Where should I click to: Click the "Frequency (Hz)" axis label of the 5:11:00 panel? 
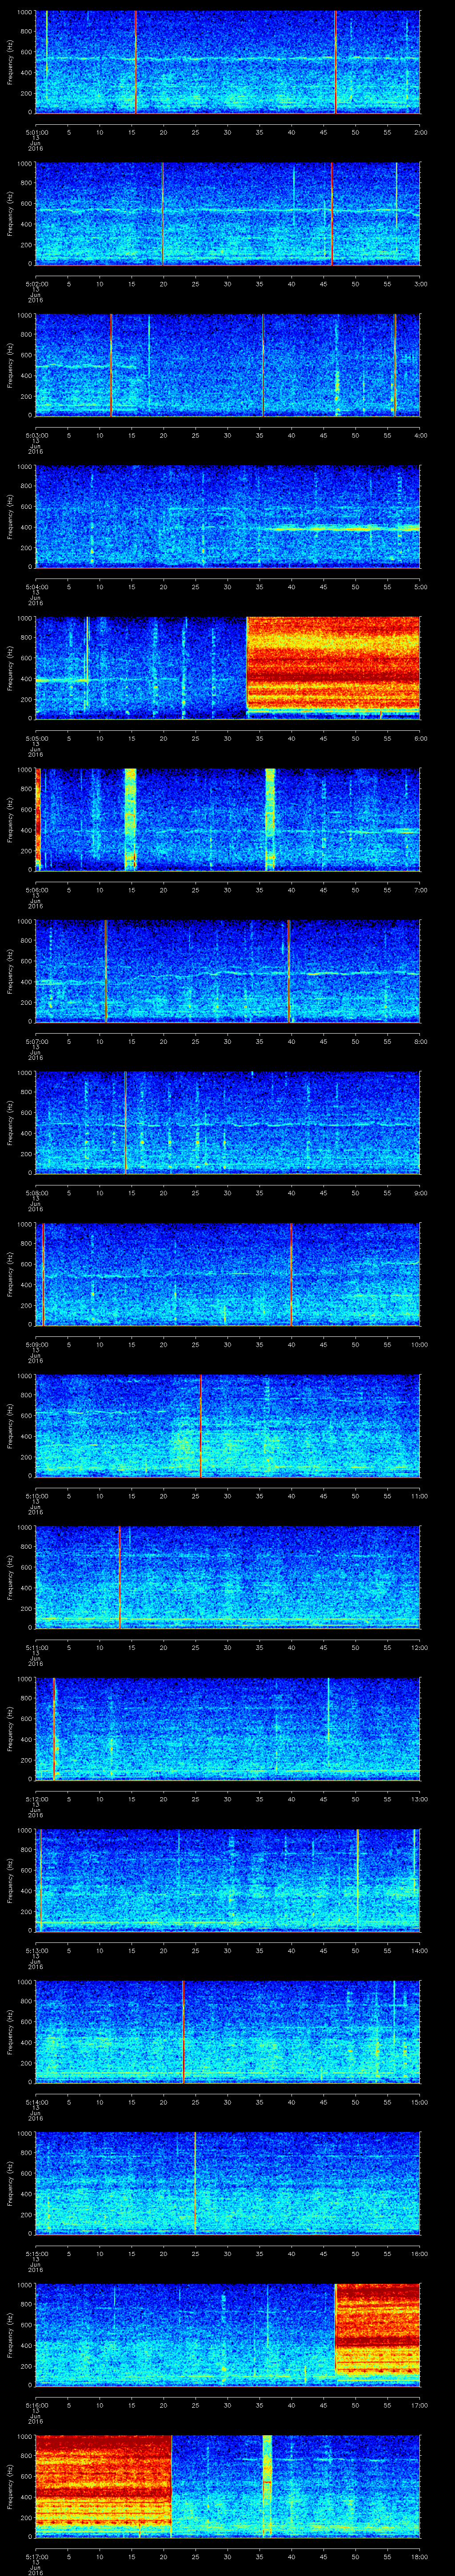tap(10, 1577)
